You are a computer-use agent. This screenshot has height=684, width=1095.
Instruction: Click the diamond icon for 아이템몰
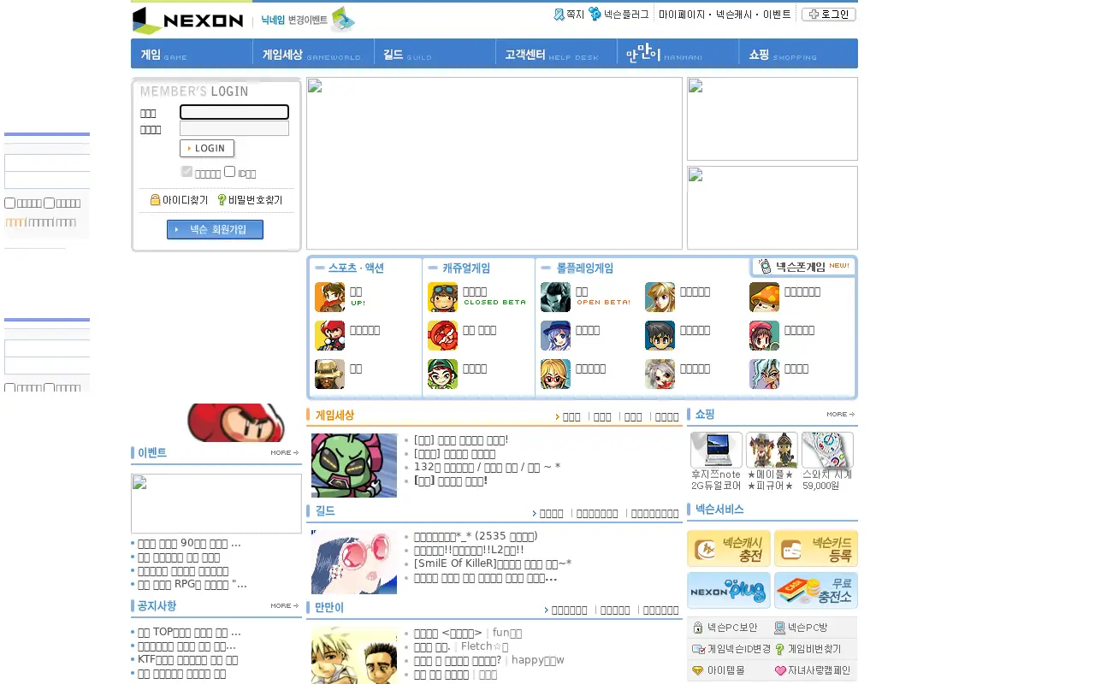coord(698,671)
